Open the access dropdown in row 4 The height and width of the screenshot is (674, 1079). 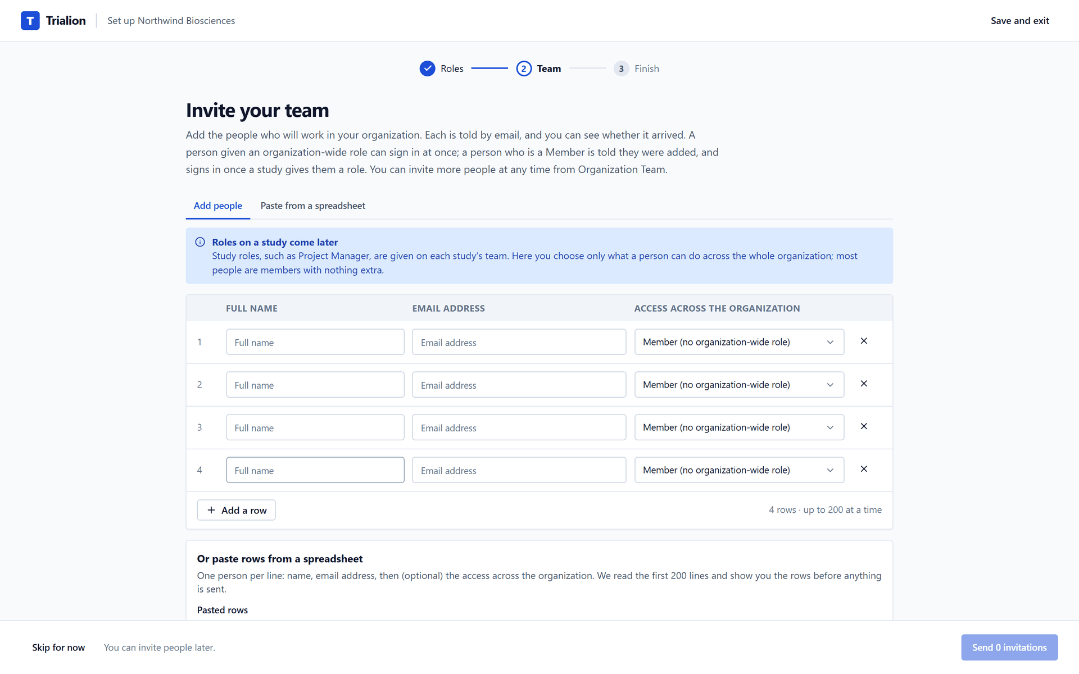739,470
